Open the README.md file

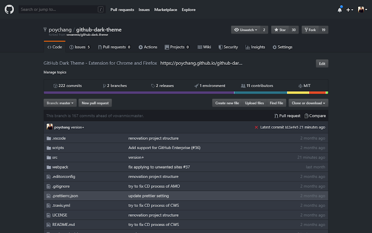[63, 225]
